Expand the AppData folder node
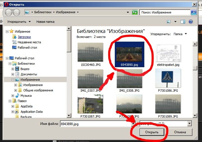Screen dimensions: 202x142 coord(13,106)
